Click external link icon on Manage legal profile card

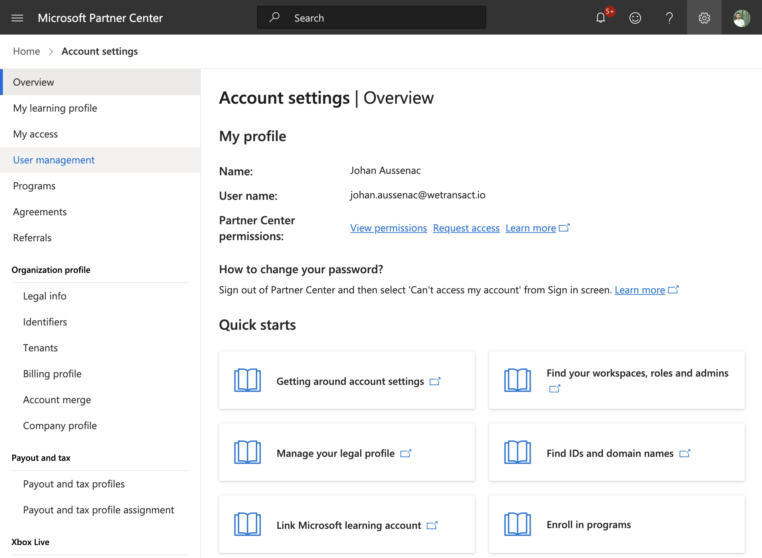click(x=406, y=453)
